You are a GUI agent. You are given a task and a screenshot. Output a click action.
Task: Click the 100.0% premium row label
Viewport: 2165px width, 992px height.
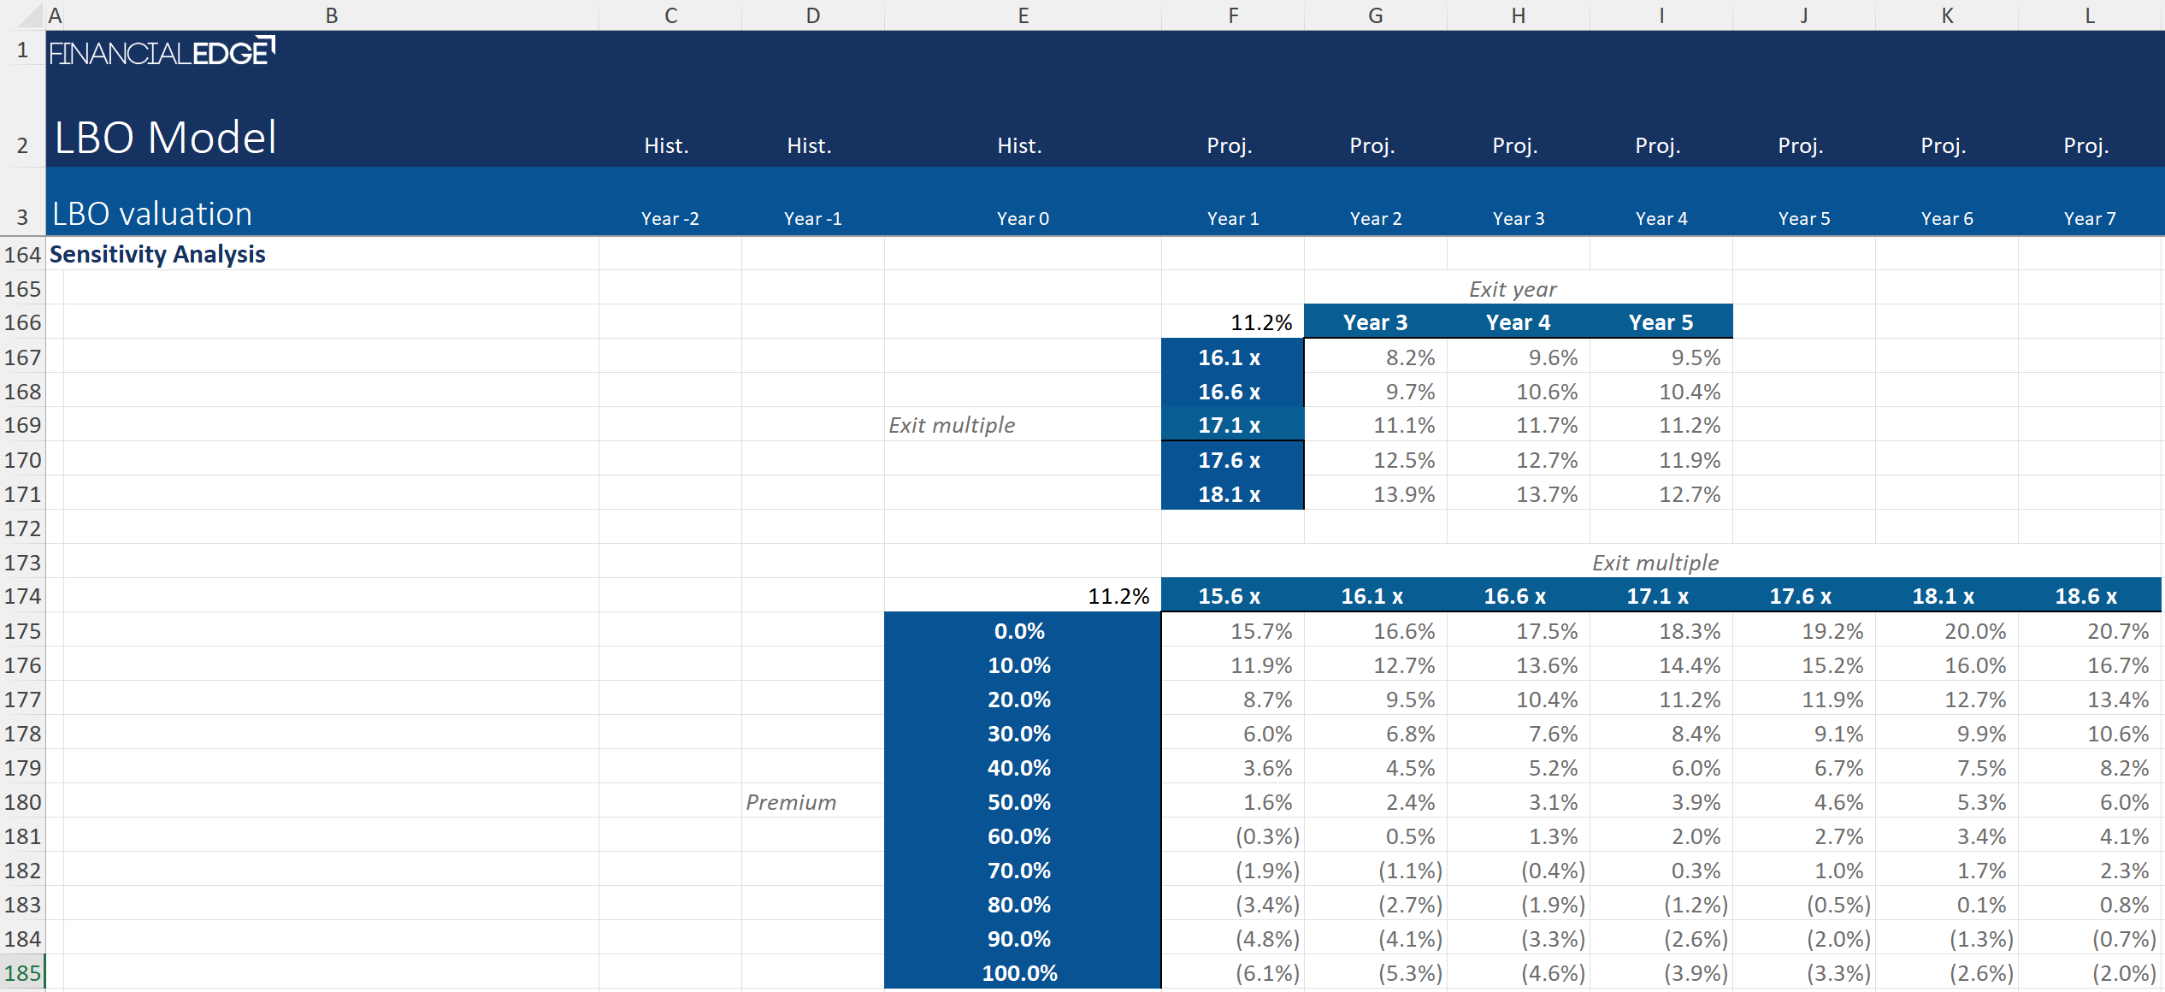[1019, 973]
